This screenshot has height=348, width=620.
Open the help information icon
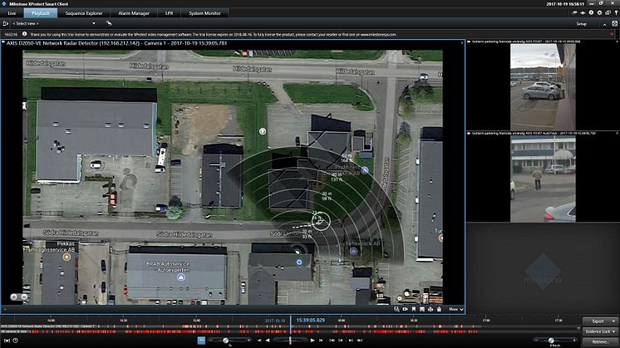(591, 12)
